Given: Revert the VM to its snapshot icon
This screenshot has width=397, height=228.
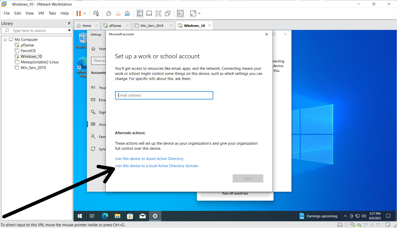Looking at the screenshot, I should pos(118,13).
